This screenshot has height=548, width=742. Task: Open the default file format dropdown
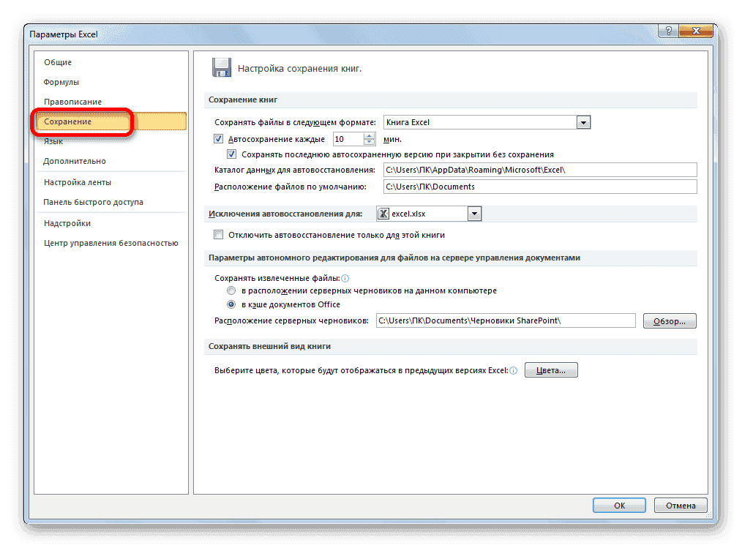coord(583,121)
